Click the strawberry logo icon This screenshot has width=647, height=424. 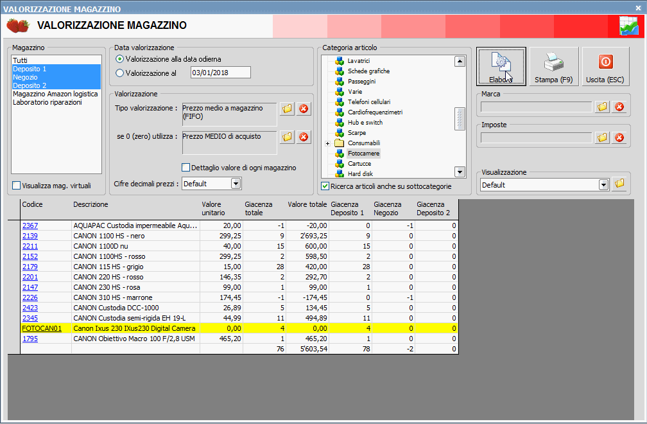click(18, 26)
